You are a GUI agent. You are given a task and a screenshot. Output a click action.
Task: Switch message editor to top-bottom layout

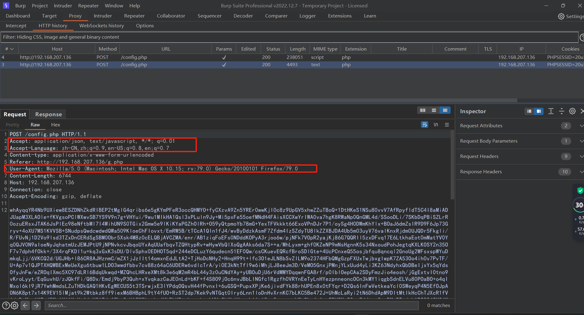click(434, 110)
